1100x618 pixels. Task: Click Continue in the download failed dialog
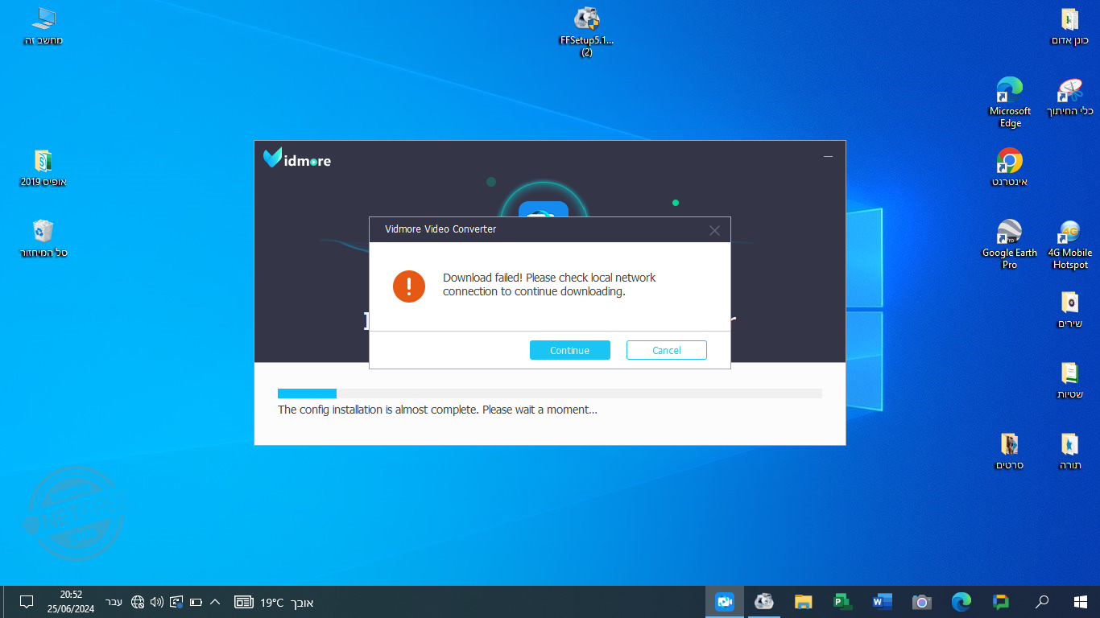[570, 350]
